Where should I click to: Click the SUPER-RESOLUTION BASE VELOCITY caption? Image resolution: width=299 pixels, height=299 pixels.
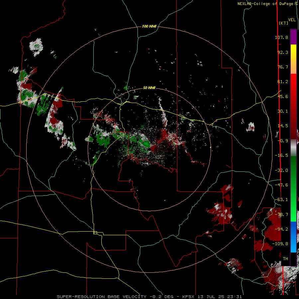point(102,297)
